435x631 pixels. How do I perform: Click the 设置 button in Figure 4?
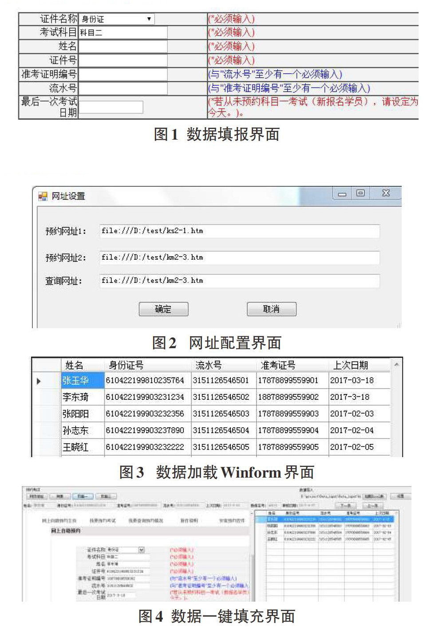[x=401, y=496]
